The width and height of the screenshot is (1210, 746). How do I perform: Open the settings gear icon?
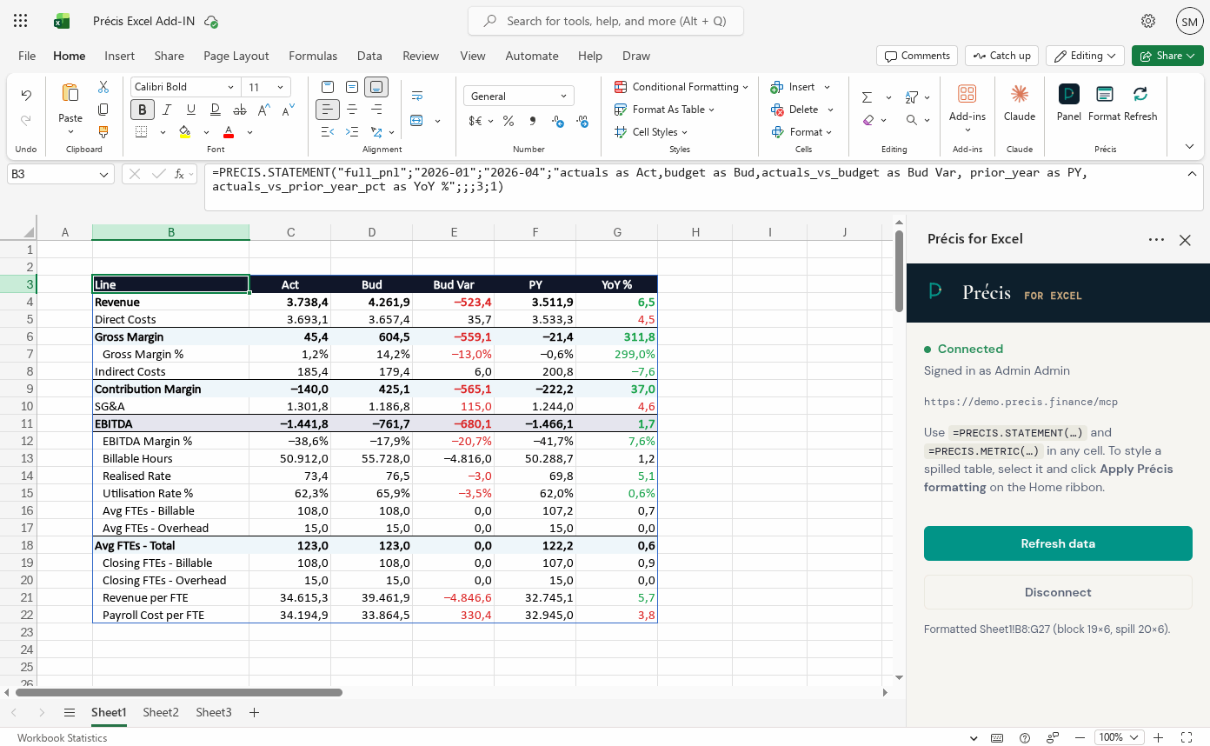pos(1148,21)
